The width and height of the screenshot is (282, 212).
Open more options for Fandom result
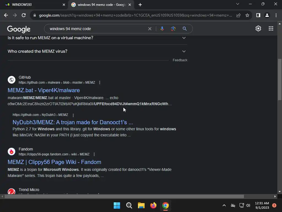[x=94, y=154]
